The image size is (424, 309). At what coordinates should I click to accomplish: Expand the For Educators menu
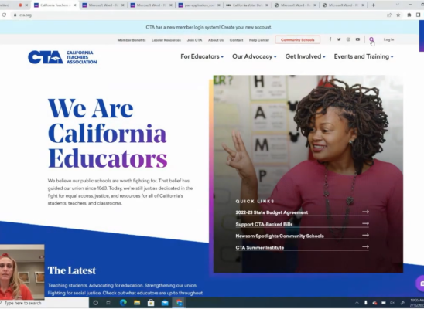(x=202, y=56)
